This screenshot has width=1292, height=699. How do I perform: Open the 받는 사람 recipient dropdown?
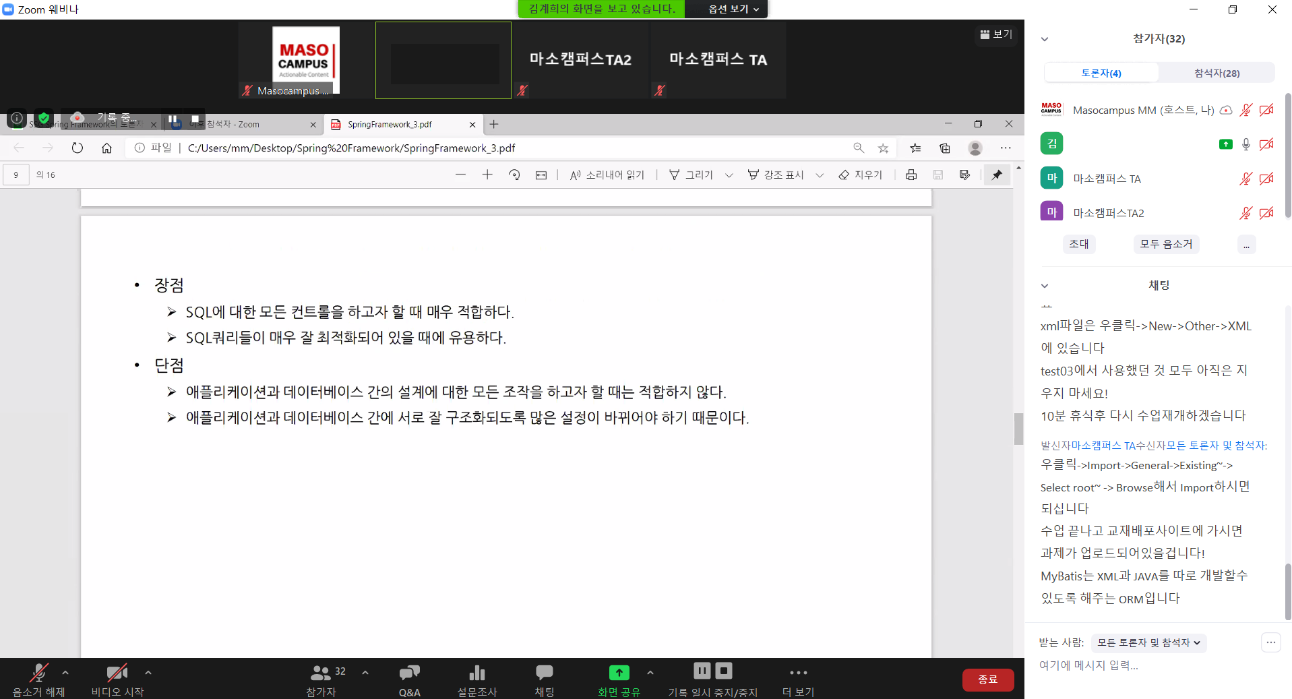1148,642
